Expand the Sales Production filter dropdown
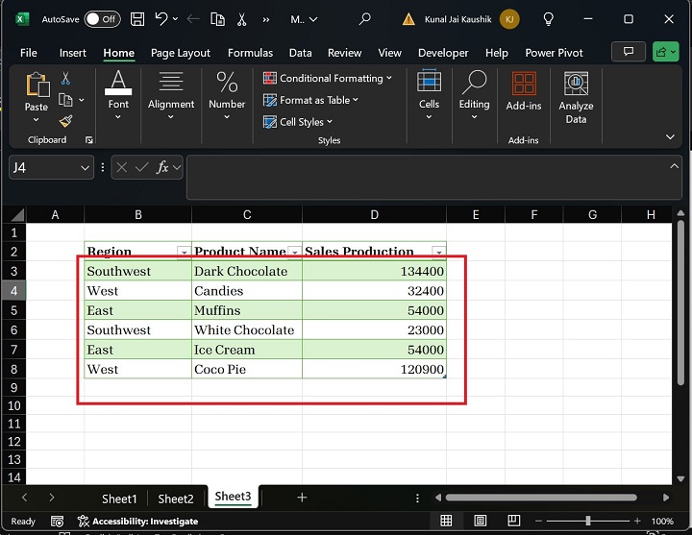 438,252
